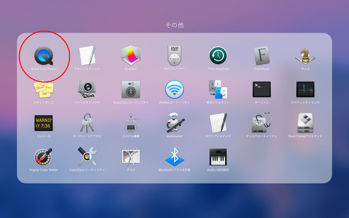Launch スティッキーズ sticky notes
The height and width of the screenshot is (218, 349).
click(44, 89)
